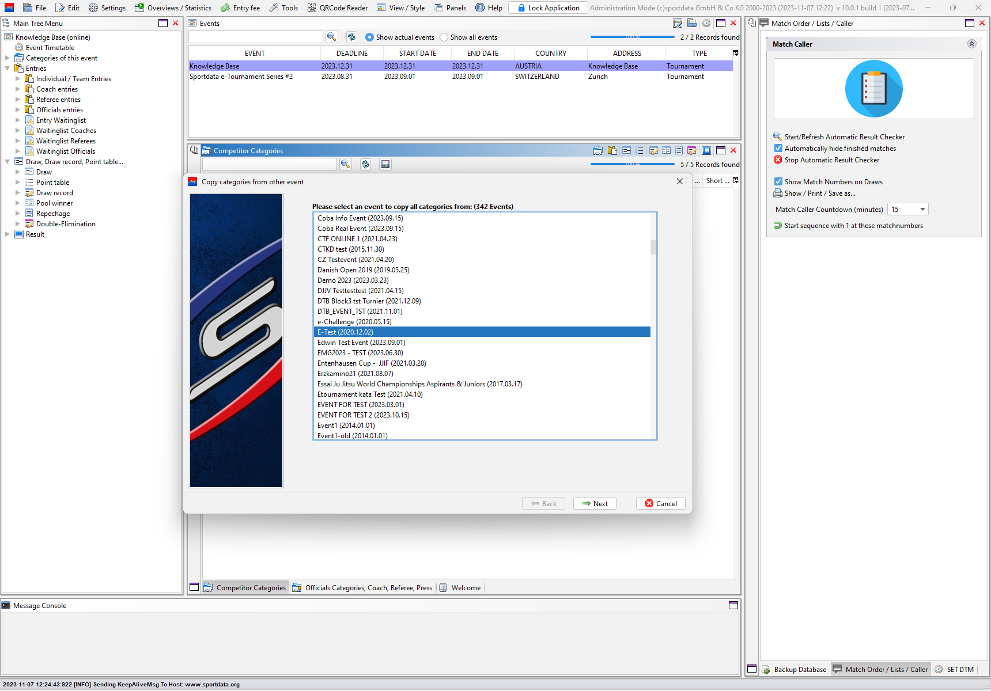
Task: Click Start sequence with 1 at these matchnumbers
Action: click(848, 226)
